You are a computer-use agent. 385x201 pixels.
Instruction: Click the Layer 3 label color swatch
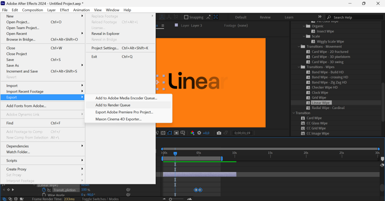(176, 25)
